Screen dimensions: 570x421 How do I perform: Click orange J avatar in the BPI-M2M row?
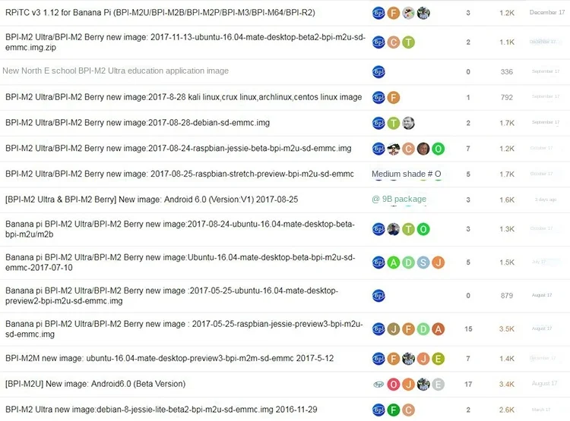pyautogui.click(x=423, y=359)
